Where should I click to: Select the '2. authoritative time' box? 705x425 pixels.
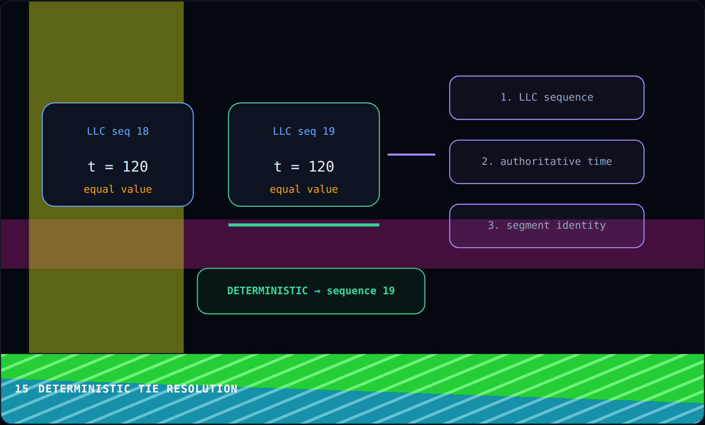pos(547,162)
